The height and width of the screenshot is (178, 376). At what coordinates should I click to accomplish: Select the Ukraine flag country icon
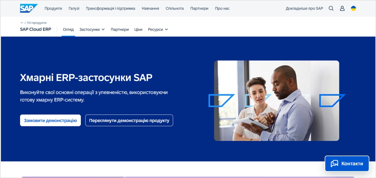pyautogui.click(x=353, y=8)
